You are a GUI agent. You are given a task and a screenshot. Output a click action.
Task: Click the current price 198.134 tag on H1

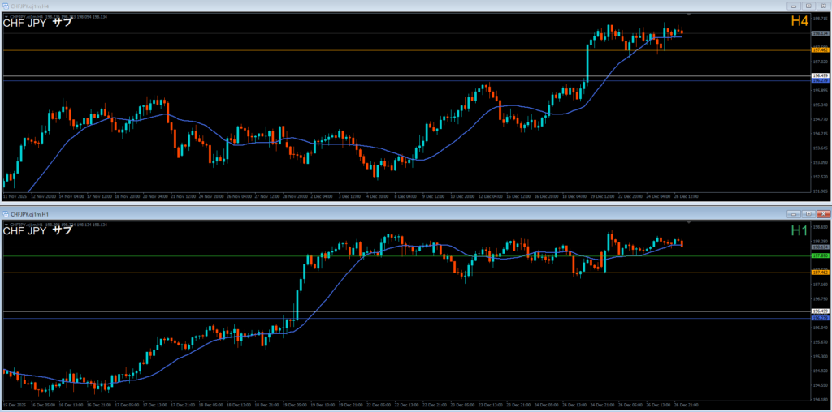pyautogui.click(x=819, y=247)
